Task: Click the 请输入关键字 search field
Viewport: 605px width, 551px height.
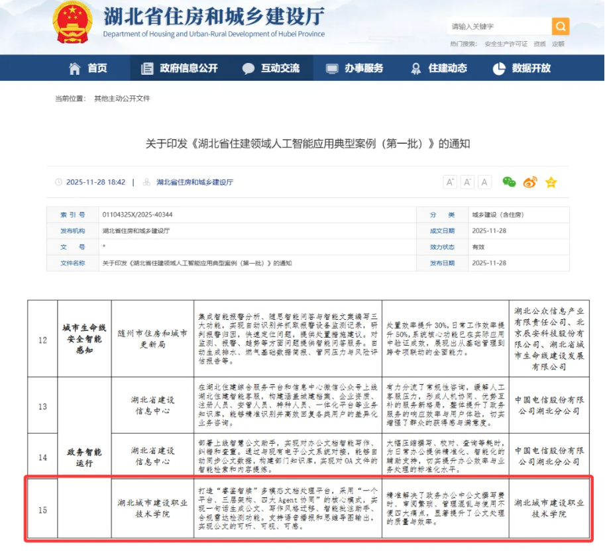Action: coord(499,26)
